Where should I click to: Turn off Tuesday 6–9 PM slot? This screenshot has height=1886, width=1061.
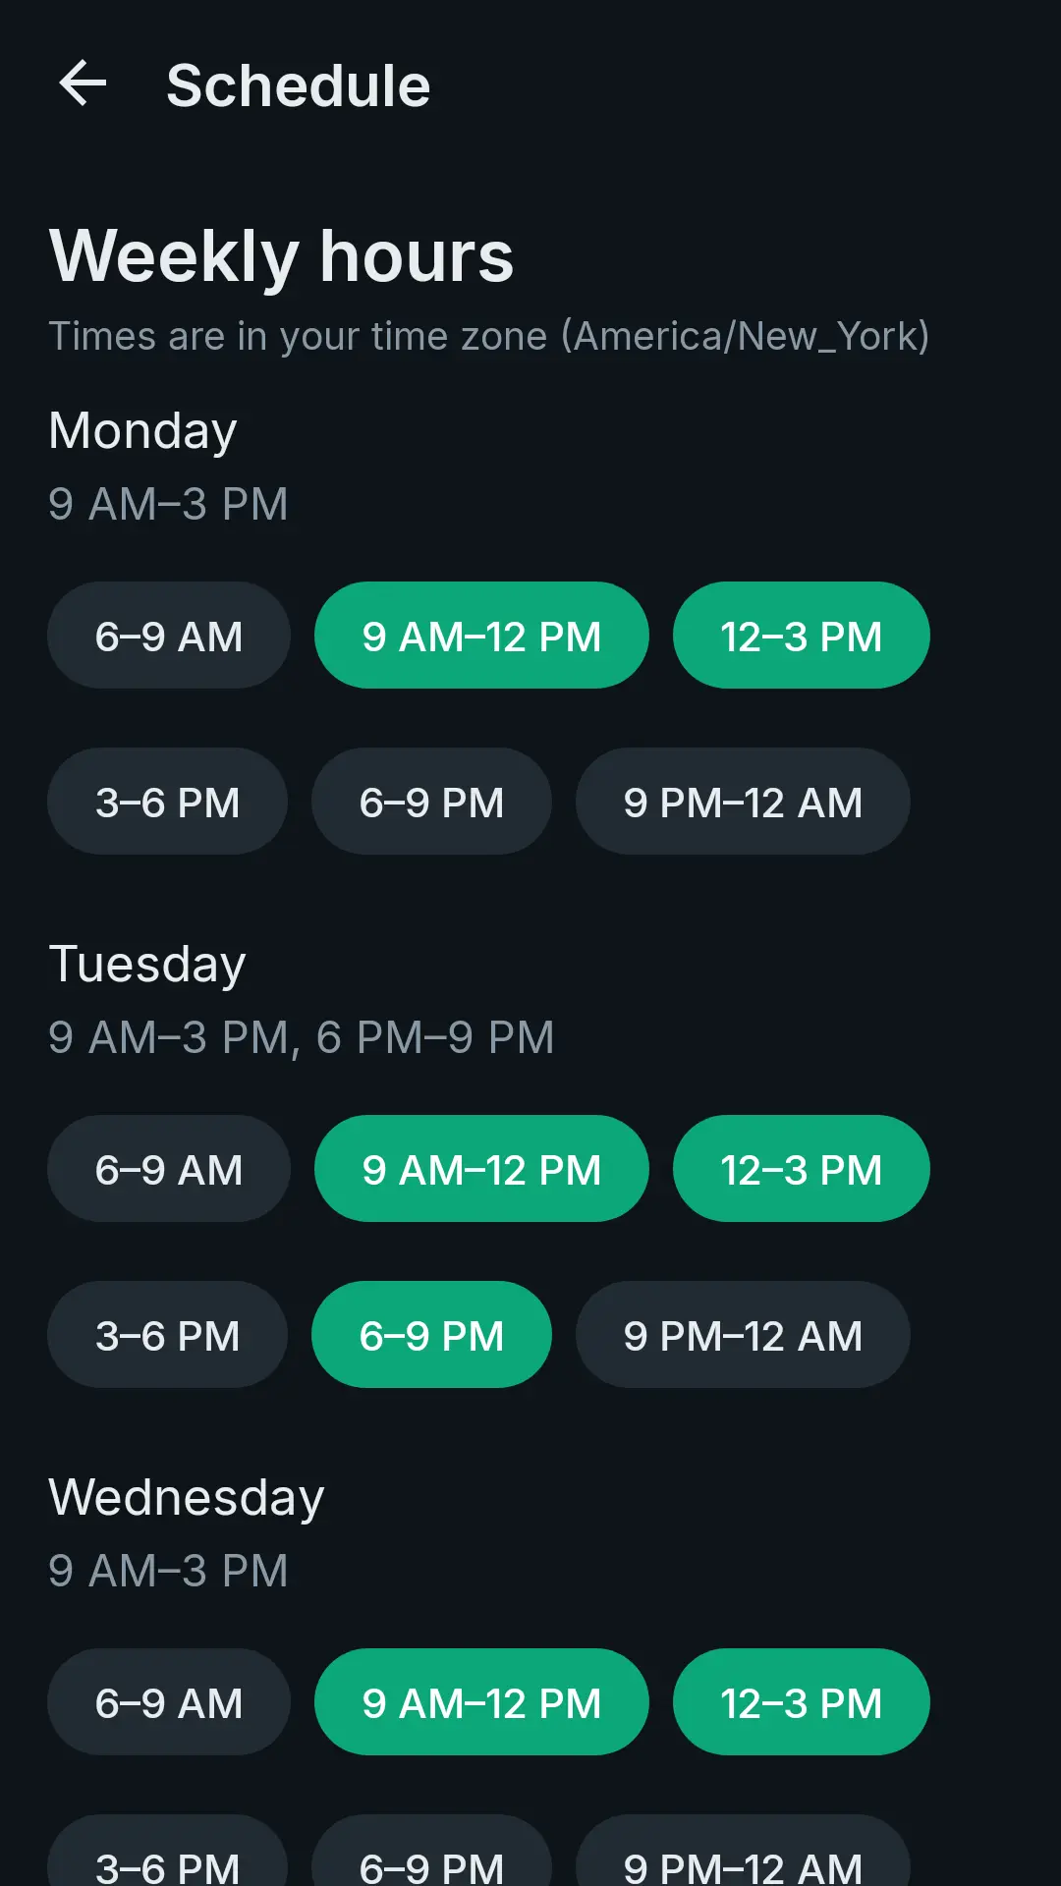point(431,1335)
